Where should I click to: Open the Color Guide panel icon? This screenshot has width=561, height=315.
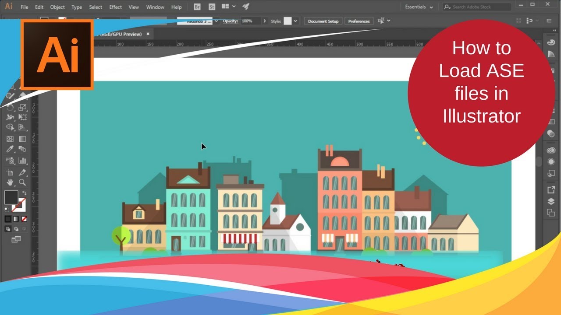click(551, 54)
